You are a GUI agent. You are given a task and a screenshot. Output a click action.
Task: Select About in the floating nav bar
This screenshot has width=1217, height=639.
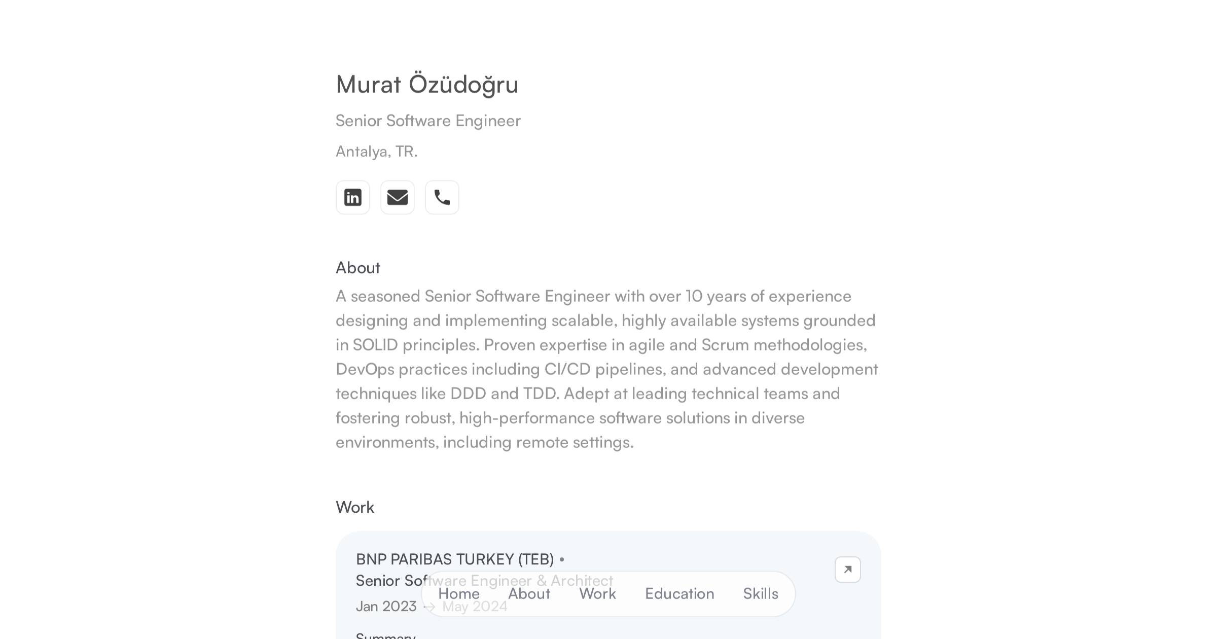click(x=529, y=594)
